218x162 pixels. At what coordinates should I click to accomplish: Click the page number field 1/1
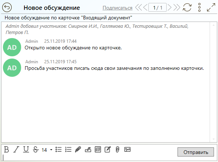pos(157,7)
